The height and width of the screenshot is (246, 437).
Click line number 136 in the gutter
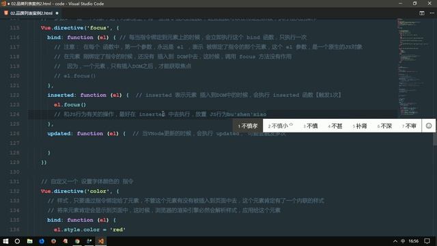(14, 230)
